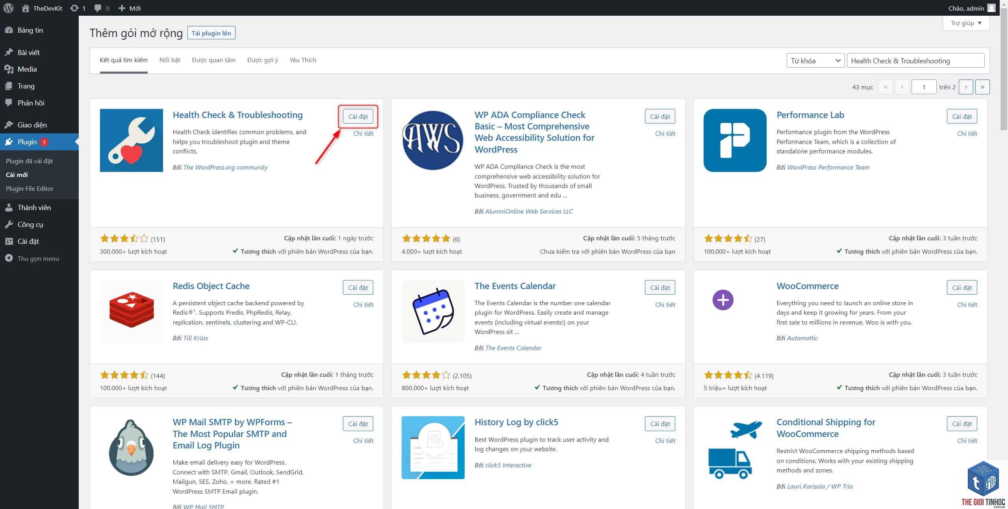Open Till Krüss author link

coord(196,338)
